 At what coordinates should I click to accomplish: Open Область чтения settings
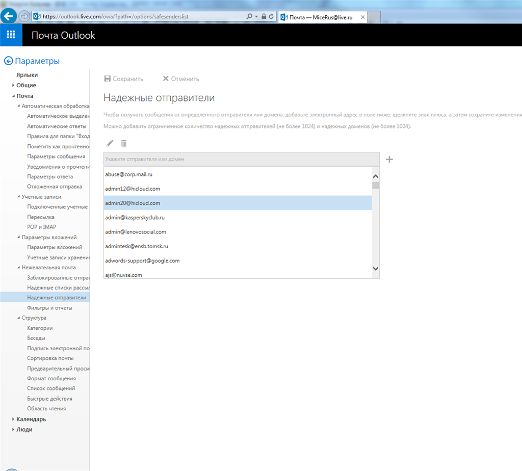pyautogui.click(x=46, y=408)
